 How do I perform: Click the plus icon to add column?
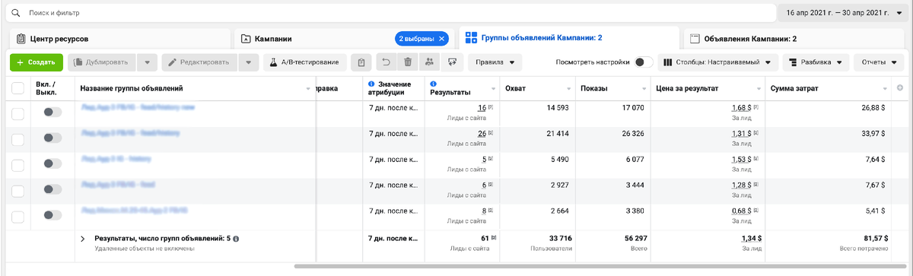[x=900, y=88]
